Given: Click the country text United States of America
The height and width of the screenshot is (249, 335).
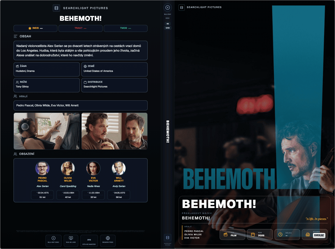Looking at the screenshot, I should pos(98,71).
